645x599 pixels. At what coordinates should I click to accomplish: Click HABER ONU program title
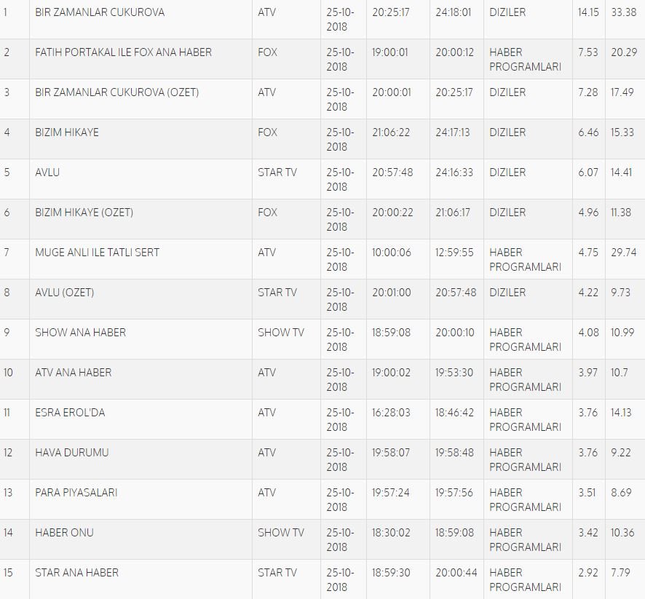64,533
